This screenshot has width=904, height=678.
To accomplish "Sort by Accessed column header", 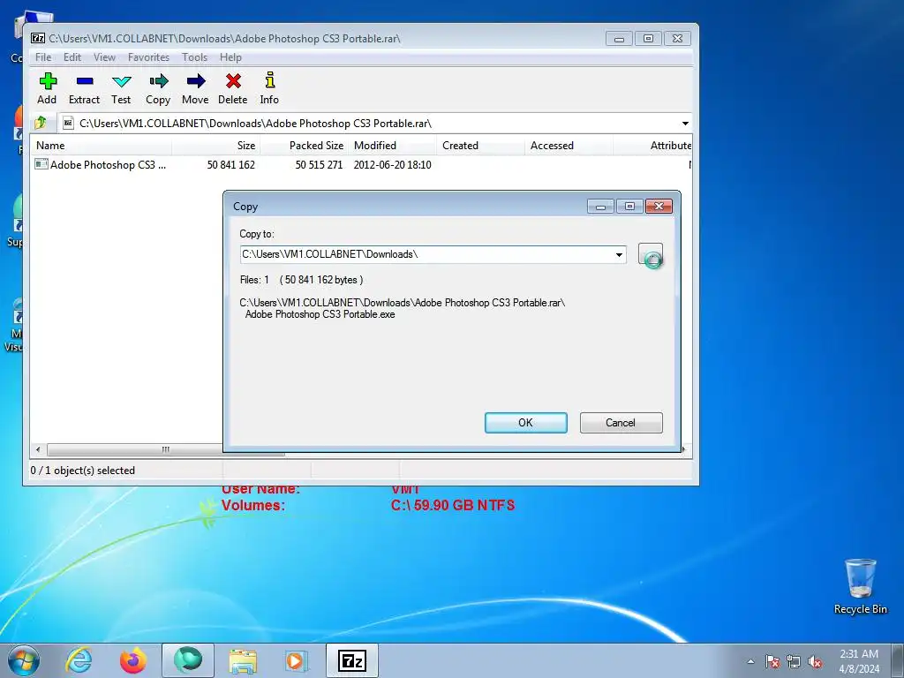I will click(x=569, y=146).
